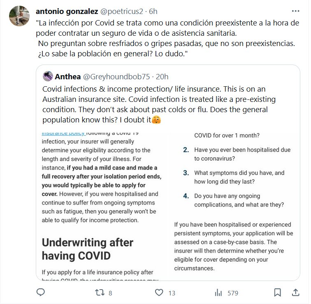Screen dimensions: 311x304
Task: Share the tweet via share icon
Action: [x=295, y=292]
